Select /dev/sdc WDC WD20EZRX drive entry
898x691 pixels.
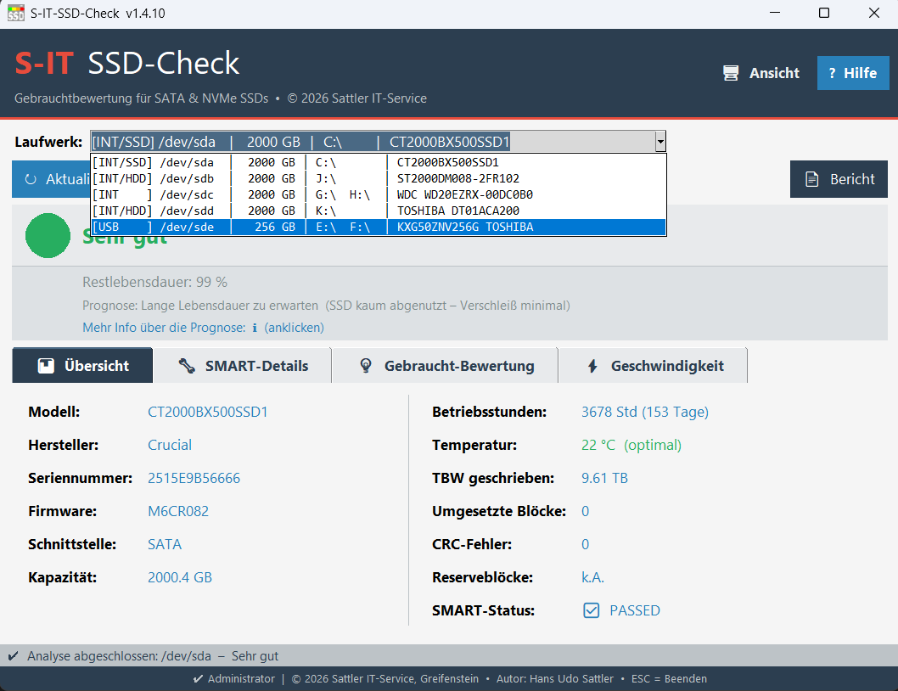pyautogui.click(x=378, y=194)
